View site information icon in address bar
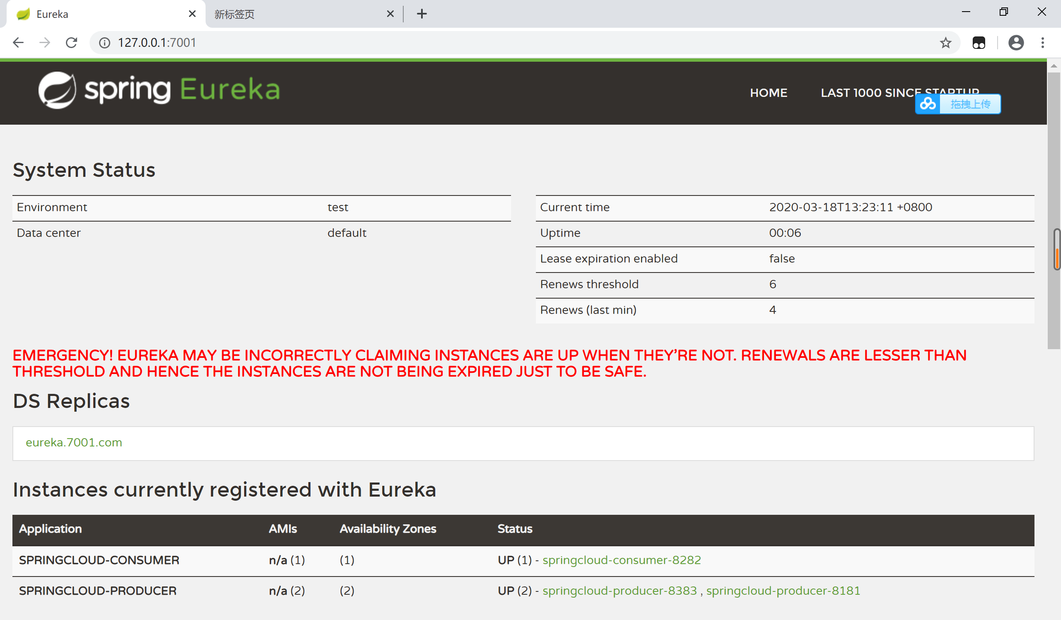1061x620 pixels. click(x=104, y=43)
